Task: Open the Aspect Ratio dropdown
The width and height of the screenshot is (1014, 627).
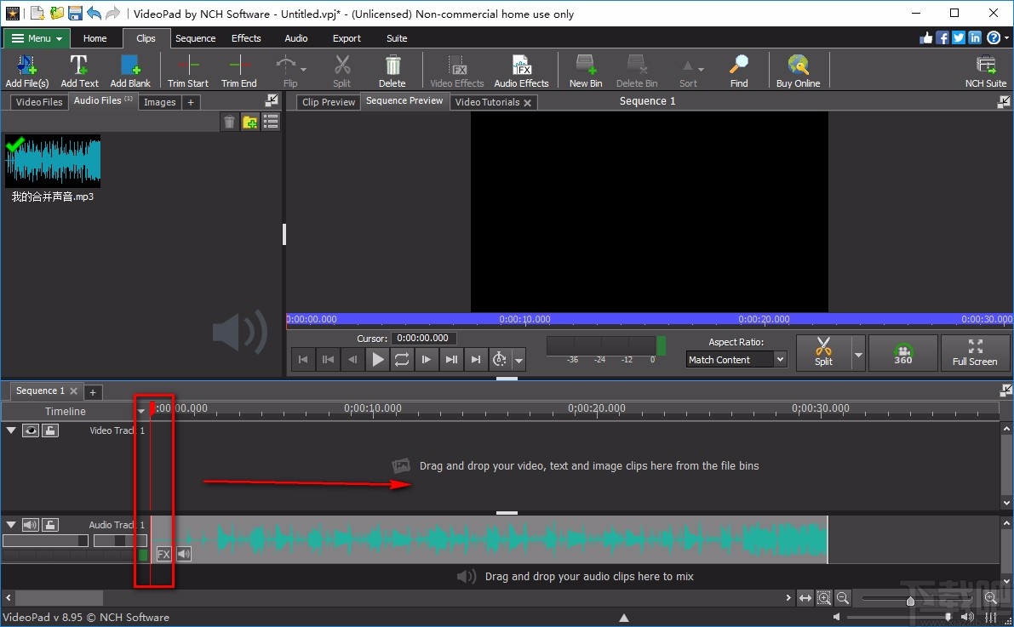Action: [736, 360]
